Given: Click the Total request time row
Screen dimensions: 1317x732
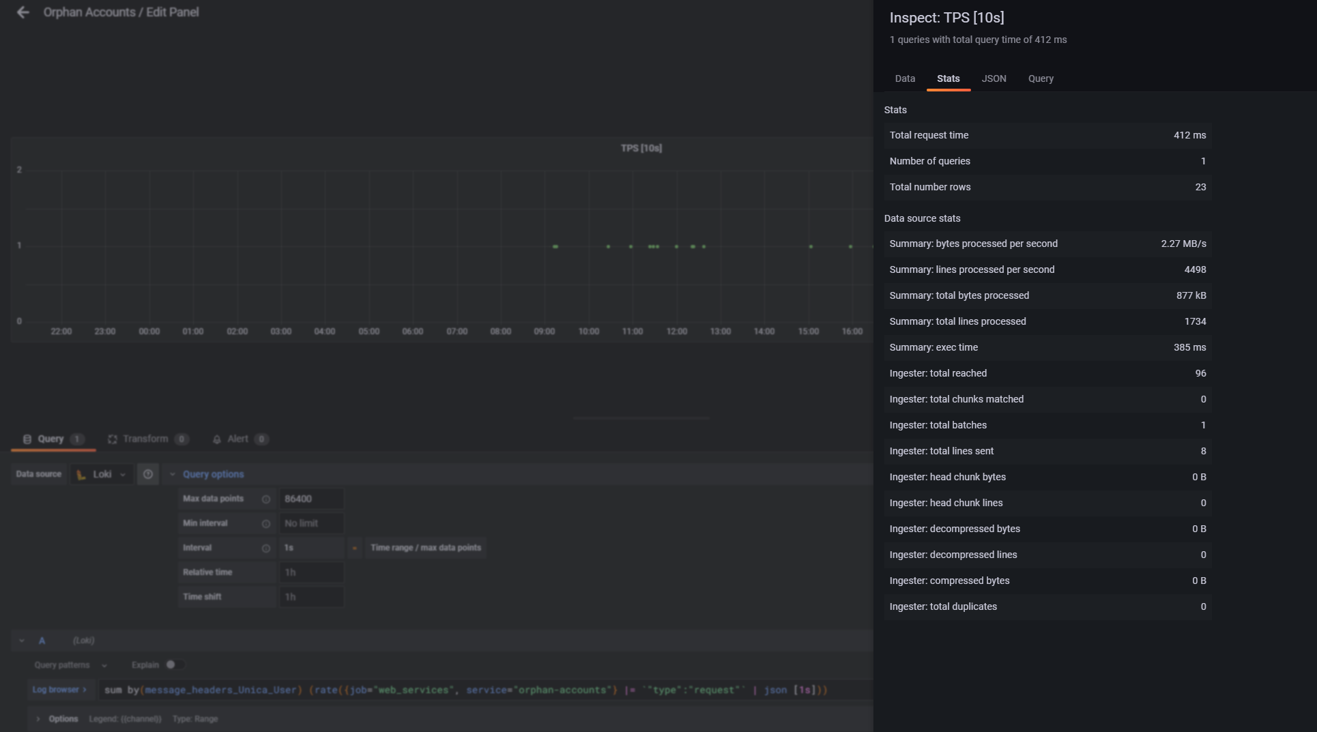Looking at the screenshot, I should point(1047,135).
